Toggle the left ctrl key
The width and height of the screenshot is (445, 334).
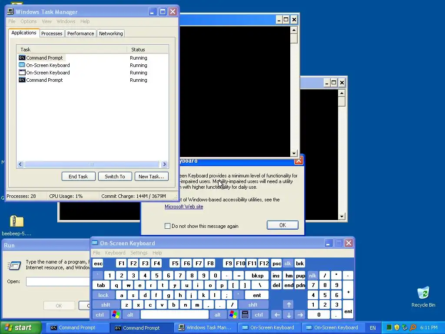click(100, 315)
